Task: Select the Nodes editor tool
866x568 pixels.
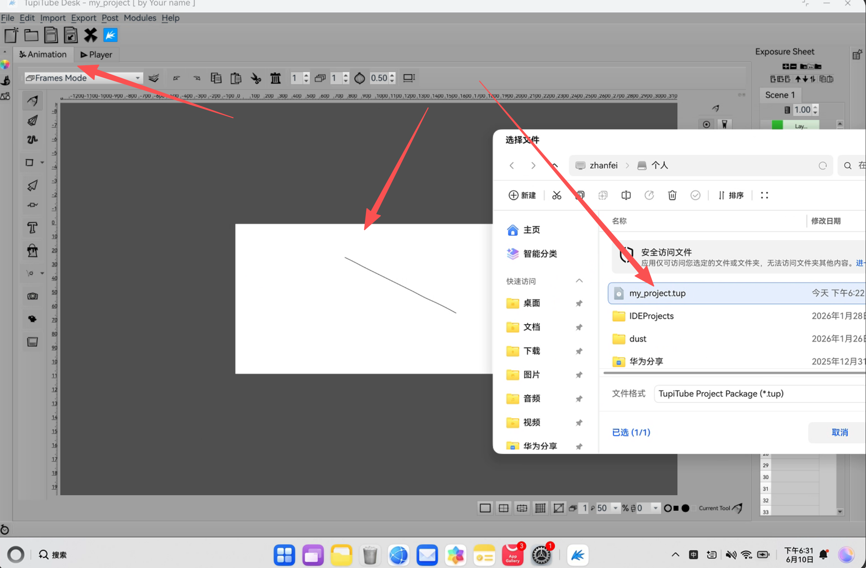Action: (x=33, y=205)
